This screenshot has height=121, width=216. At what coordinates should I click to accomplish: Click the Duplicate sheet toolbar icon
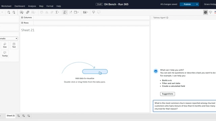(28, 12)
